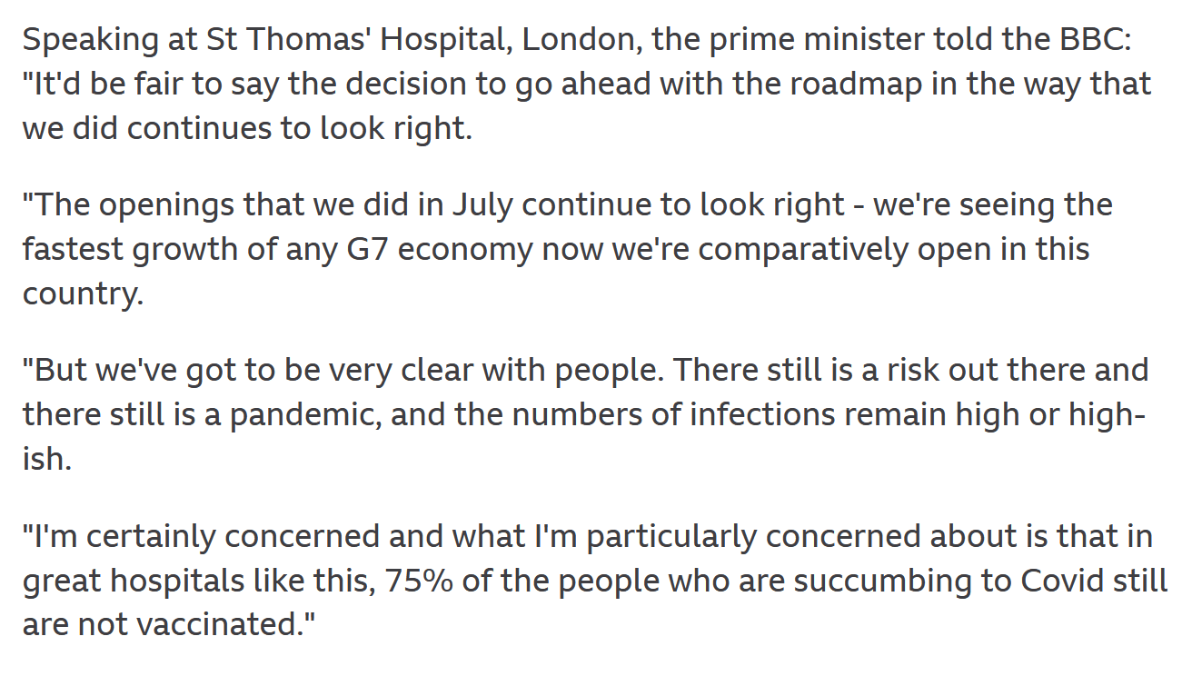Click the phrase "continues to look right"

(x=299, y=127)
